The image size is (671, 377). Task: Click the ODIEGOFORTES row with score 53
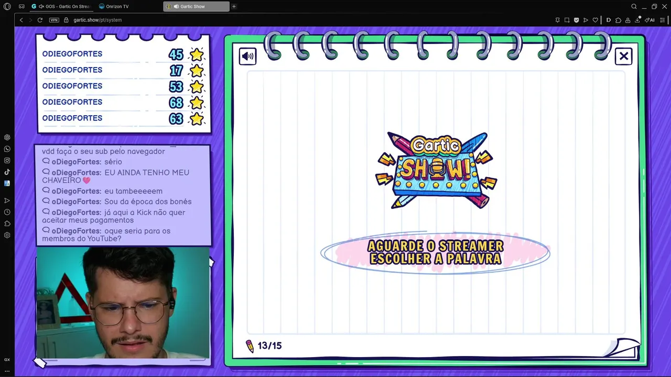[123, 86]
